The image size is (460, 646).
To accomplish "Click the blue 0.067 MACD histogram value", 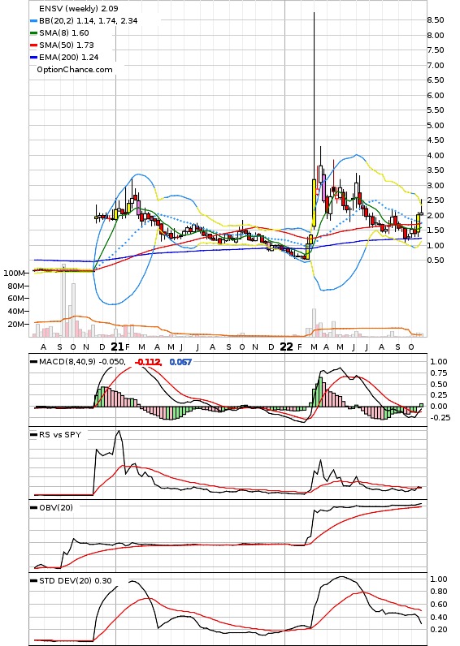I will [180, 362].
